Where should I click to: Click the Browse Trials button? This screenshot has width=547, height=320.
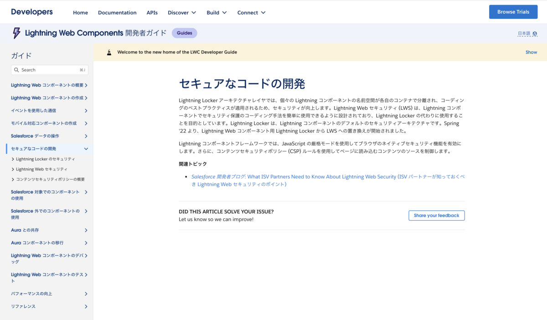click(513, 12)
